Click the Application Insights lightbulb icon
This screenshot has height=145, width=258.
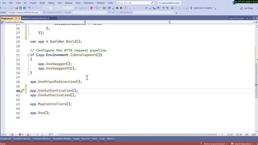[191, 8]
